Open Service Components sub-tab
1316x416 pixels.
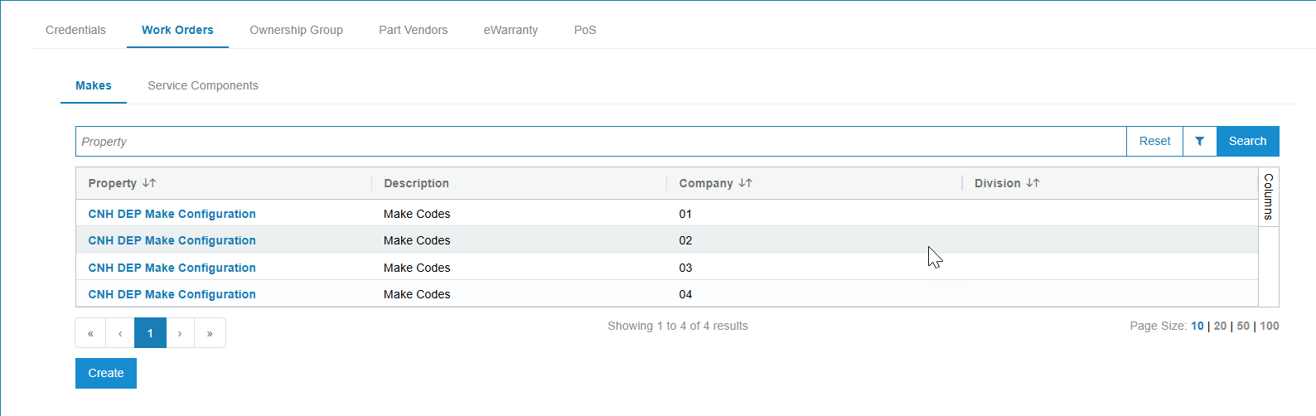(203, 85)
